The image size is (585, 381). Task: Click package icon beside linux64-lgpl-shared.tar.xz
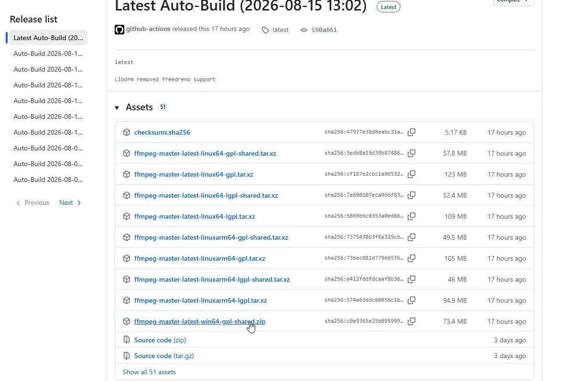click(x=127, y=195)
